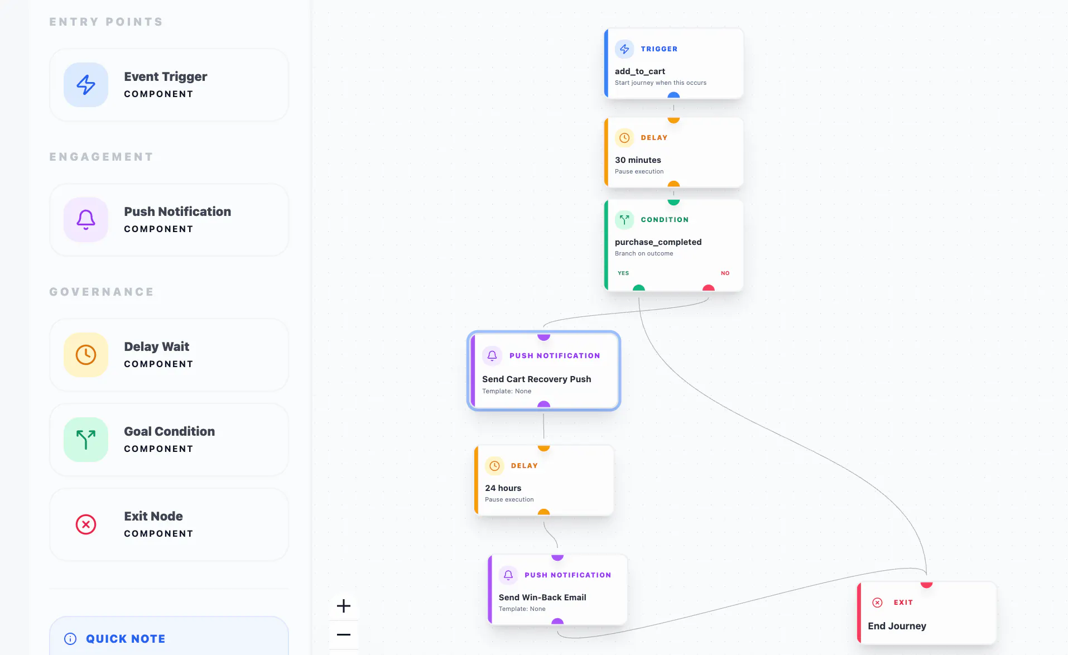Screen dimensions: 1068x655
Task: Select the purchase_completed Condition node
Action: 673,245
